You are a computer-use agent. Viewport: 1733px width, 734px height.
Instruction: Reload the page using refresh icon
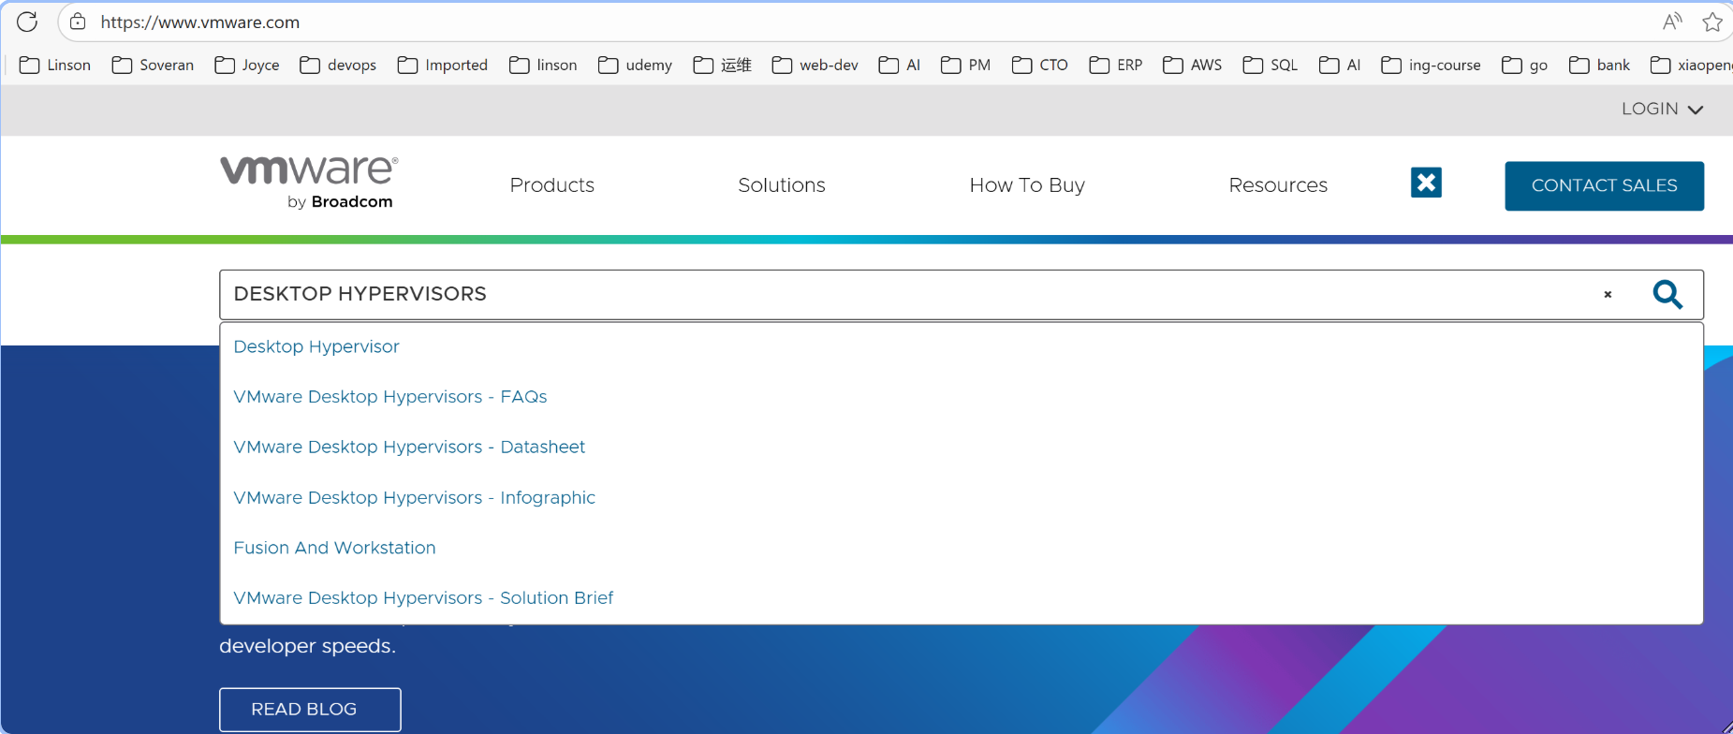[x=27, y=22]
